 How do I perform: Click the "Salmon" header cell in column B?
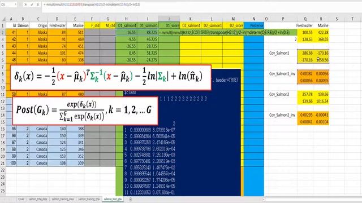(x=23, y=25)
